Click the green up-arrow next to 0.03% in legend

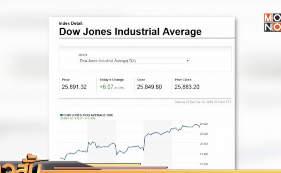coord(86,118)
